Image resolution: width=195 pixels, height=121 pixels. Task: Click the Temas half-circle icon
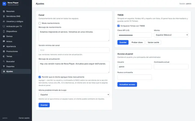point(4,56)
